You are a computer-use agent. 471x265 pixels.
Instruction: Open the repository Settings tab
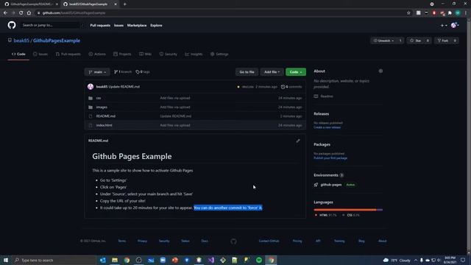pyautogui.click(x=219, y=54)
